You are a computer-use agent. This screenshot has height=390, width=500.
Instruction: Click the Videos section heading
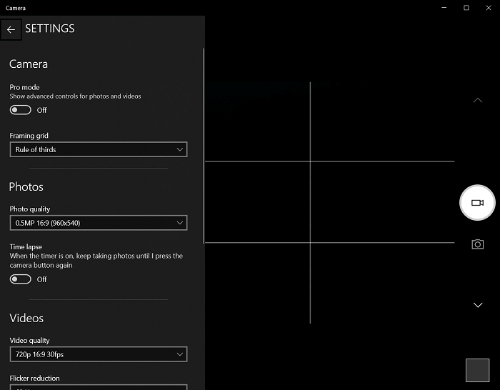[26, 319]
